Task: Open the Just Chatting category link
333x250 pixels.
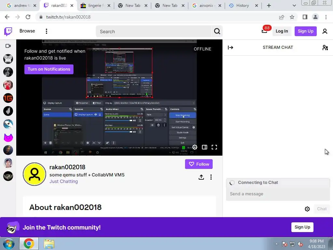Action: point(64,181)
